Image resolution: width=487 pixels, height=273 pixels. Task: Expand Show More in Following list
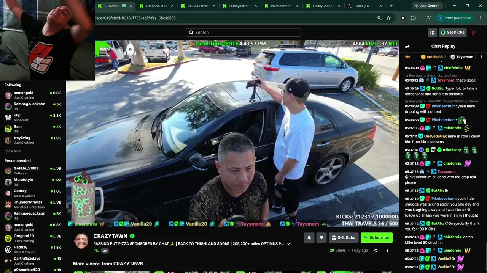click(x=13, y=151)
